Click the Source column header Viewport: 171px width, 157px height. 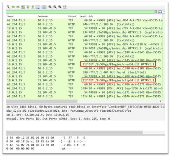coord(10,16)
